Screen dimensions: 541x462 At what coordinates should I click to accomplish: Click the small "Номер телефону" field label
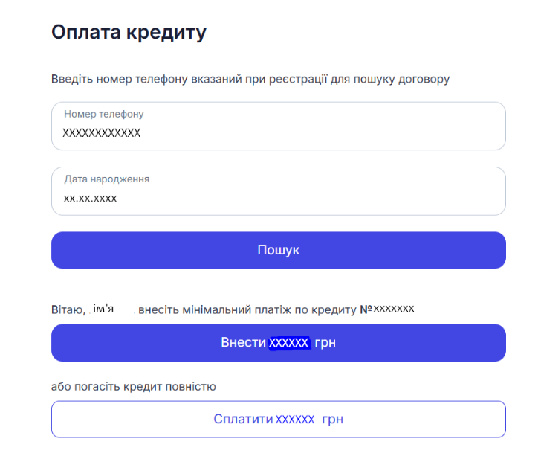point(103,114)
